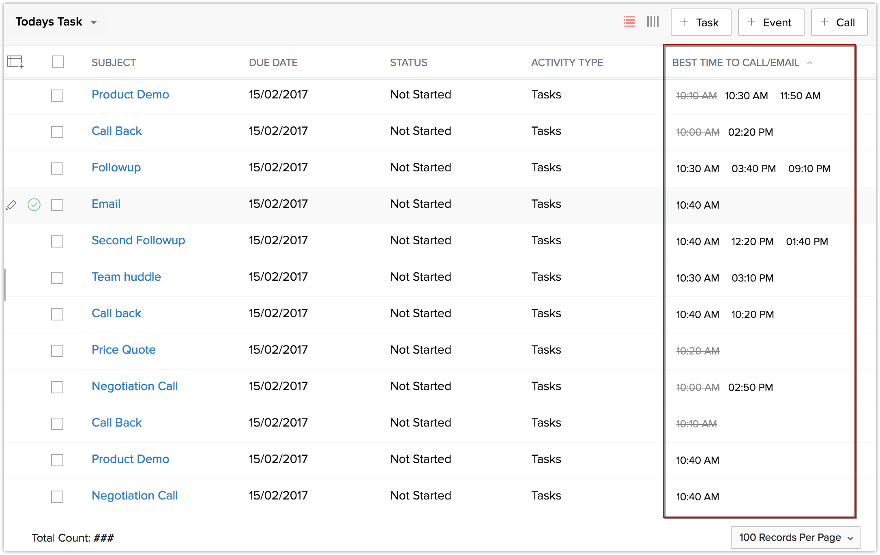This screenshot has width=880, height=555.
Task: Sort by Best Time To Call/Email header
Action: [736, 62]
